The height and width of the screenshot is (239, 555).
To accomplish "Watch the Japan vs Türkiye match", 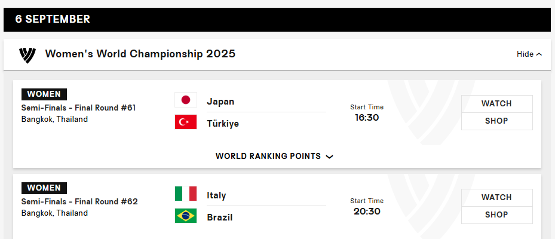I will coord(496,103).
